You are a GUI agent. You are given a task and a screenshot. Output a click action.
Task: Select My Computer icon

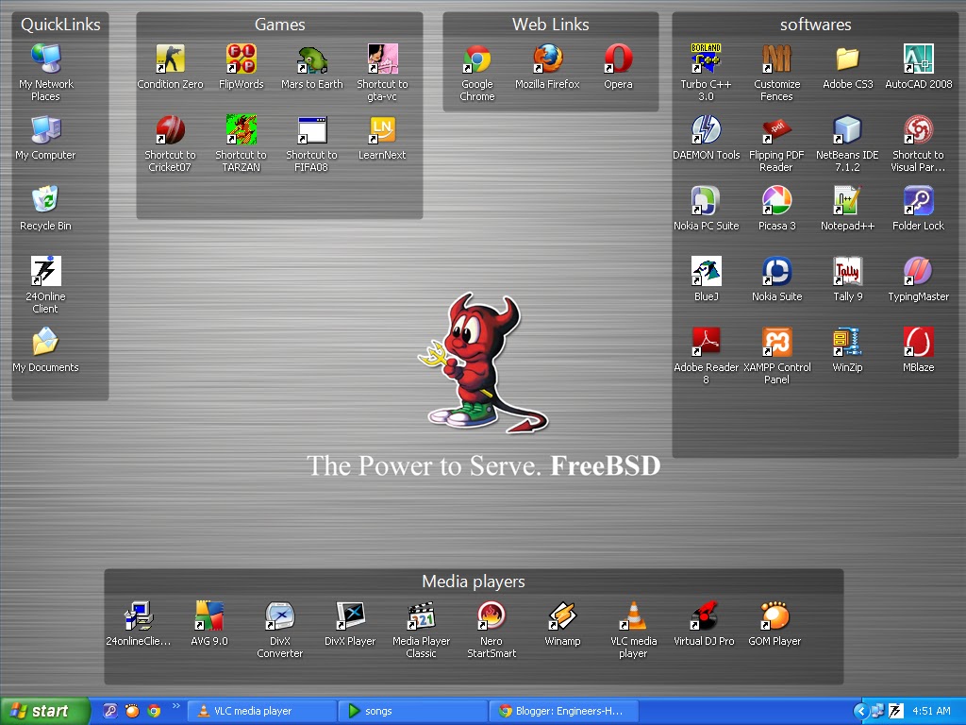[45, 138]
